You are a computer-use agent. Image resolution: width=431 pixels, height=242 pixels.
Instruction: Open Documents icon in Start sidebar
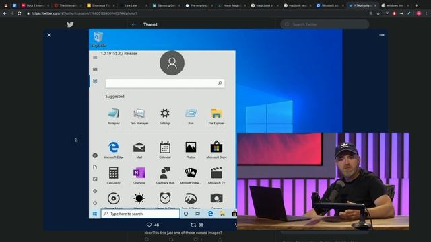pyautogui.click(x=95, y=167)
